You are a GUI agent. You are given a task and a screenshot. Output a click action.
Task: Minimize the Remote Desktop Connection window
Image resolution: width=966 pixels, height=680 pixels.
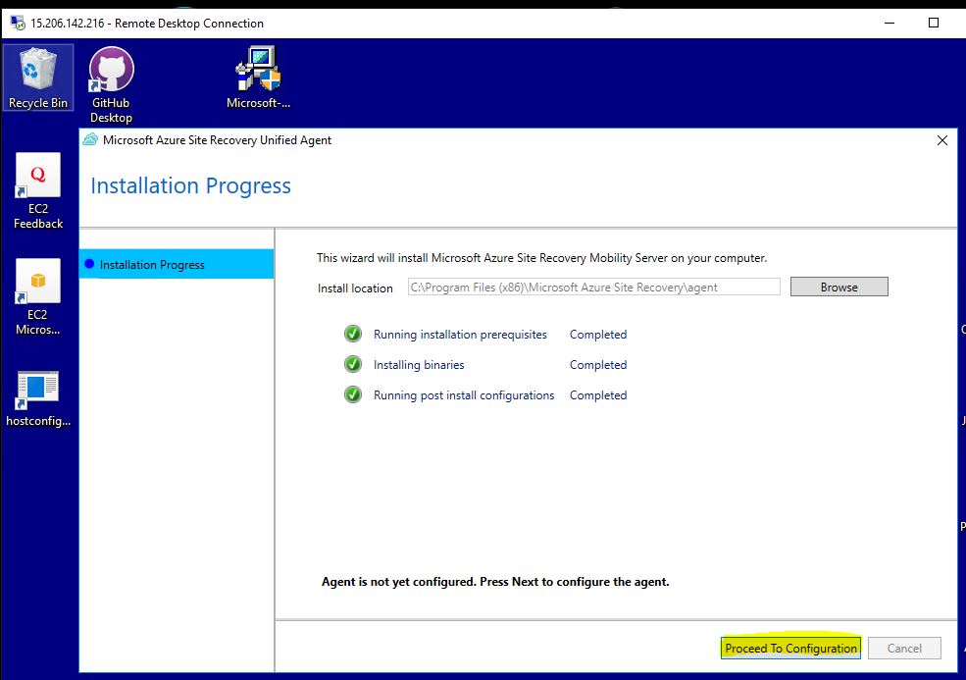tap(889, 23)
